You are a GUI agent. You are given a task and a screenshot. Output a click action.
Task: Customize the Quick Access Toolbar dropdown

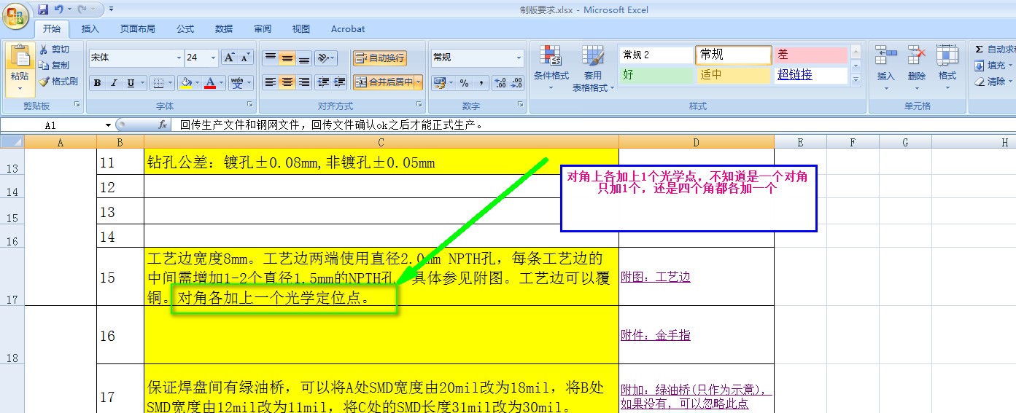112,9
